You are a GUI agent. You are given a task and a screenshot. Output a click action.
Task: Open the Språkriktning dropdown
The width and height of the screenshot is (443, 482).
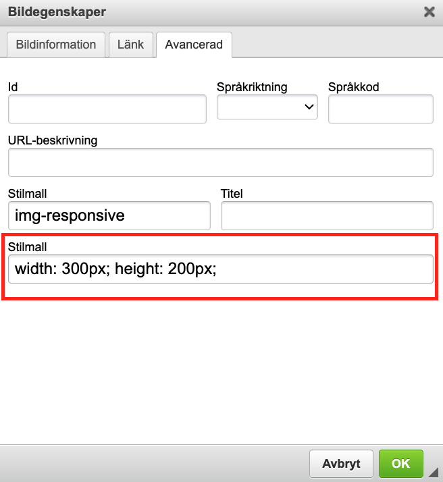pyautogui.click(x=267, y=107)
